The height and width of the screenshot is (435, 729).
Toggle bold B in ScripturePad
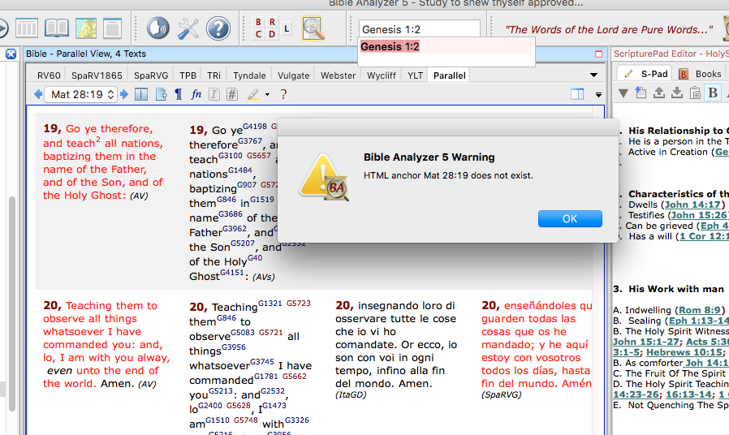[713, 93]
